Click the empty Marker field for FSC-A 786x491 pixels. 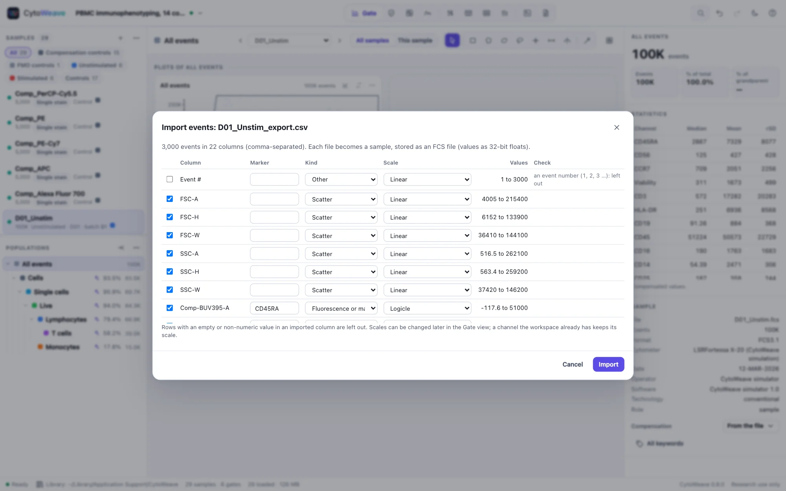(274, 199)
